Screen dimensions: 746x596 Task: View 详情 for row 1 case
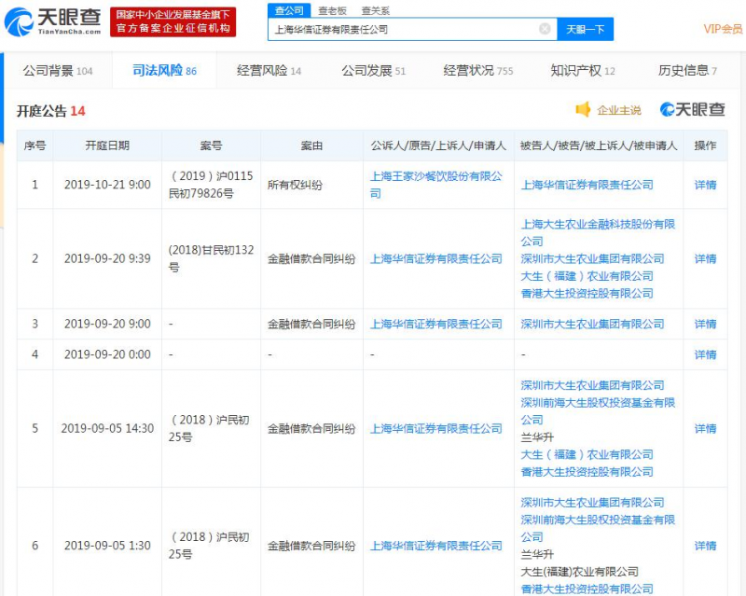(x=705, y=185)
